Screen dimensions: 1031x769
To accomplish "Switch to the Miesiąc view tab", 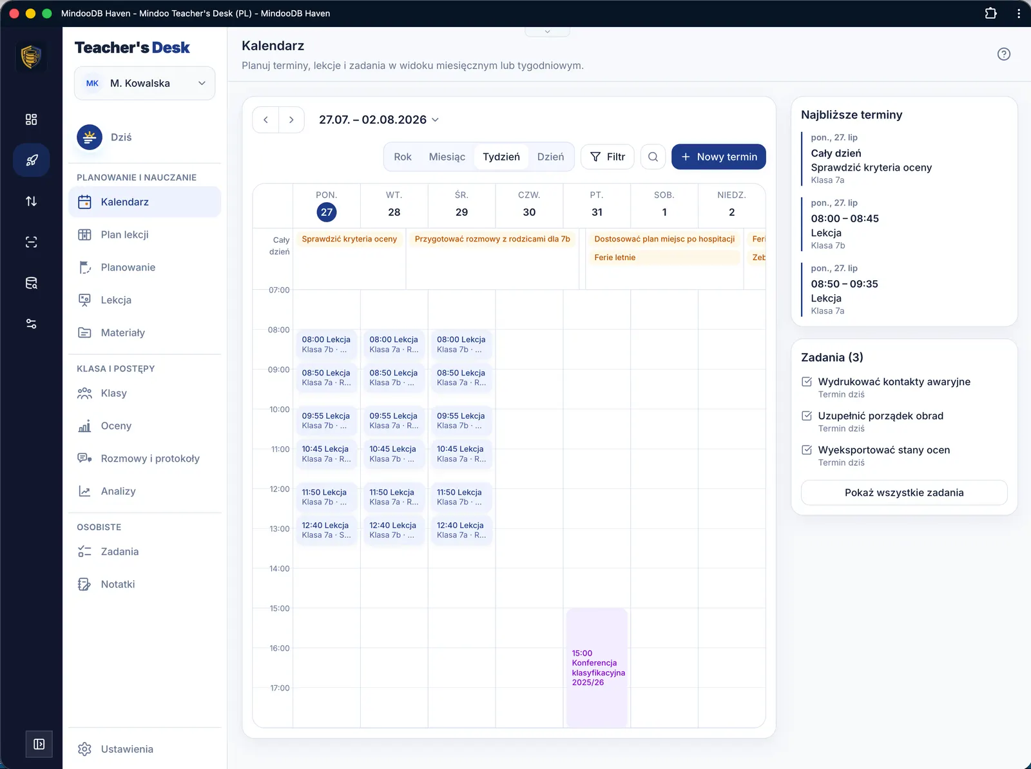I will (447, 157).
